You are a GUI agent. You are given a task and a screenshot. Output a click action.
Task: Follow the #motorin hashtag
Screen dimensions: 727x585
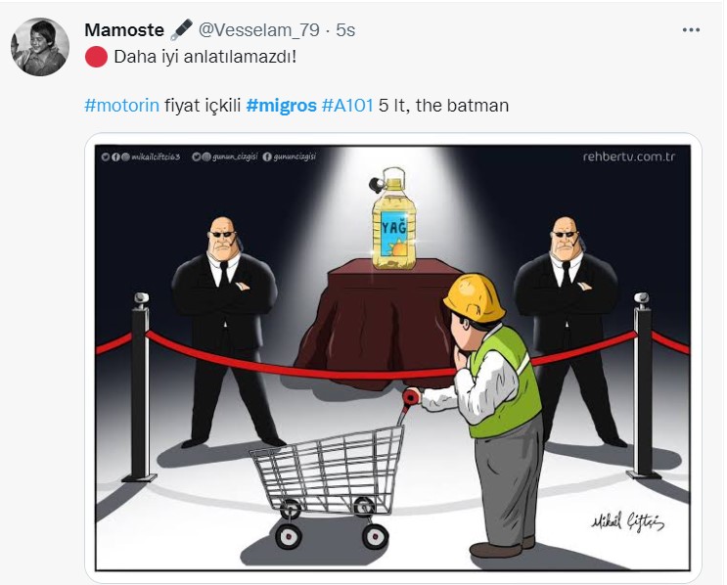point(122,106)
